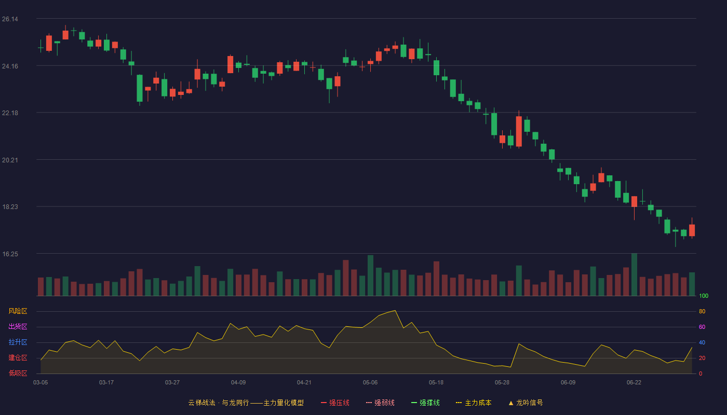Select the 20.21 price axis label
The width and height of the screenshot is (727, 415).
(10, 160)
